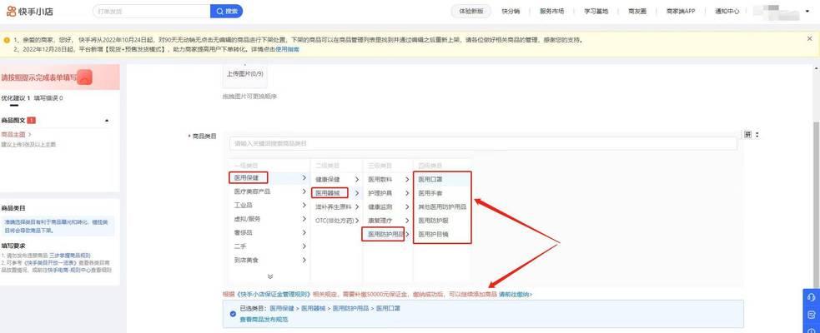Expand the chevron next to 护理护具
The width and height of the screenshot is (820, 333).
[407, 193]
